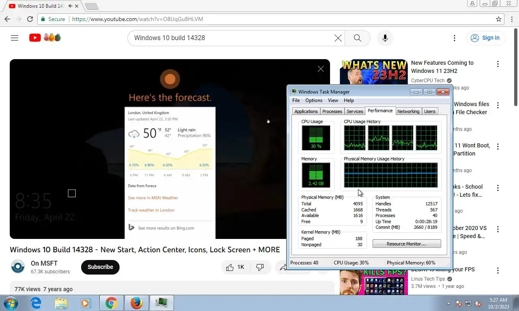
Task: Reload the YouTube page
Action: 30,19
